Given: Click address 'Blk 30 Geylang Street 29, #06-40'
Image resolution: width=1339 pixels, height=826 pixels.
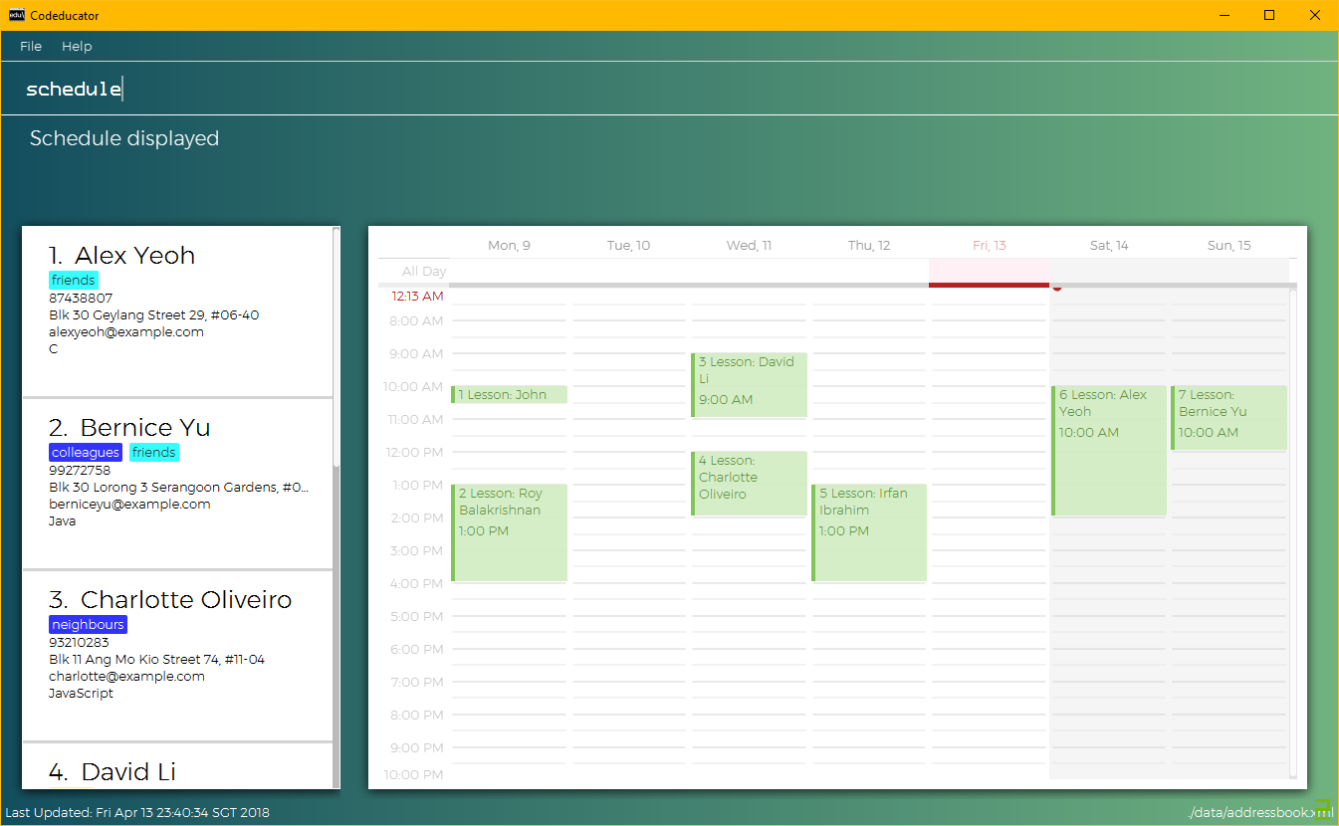Looking at the screenshot, I should coord(153,315).
